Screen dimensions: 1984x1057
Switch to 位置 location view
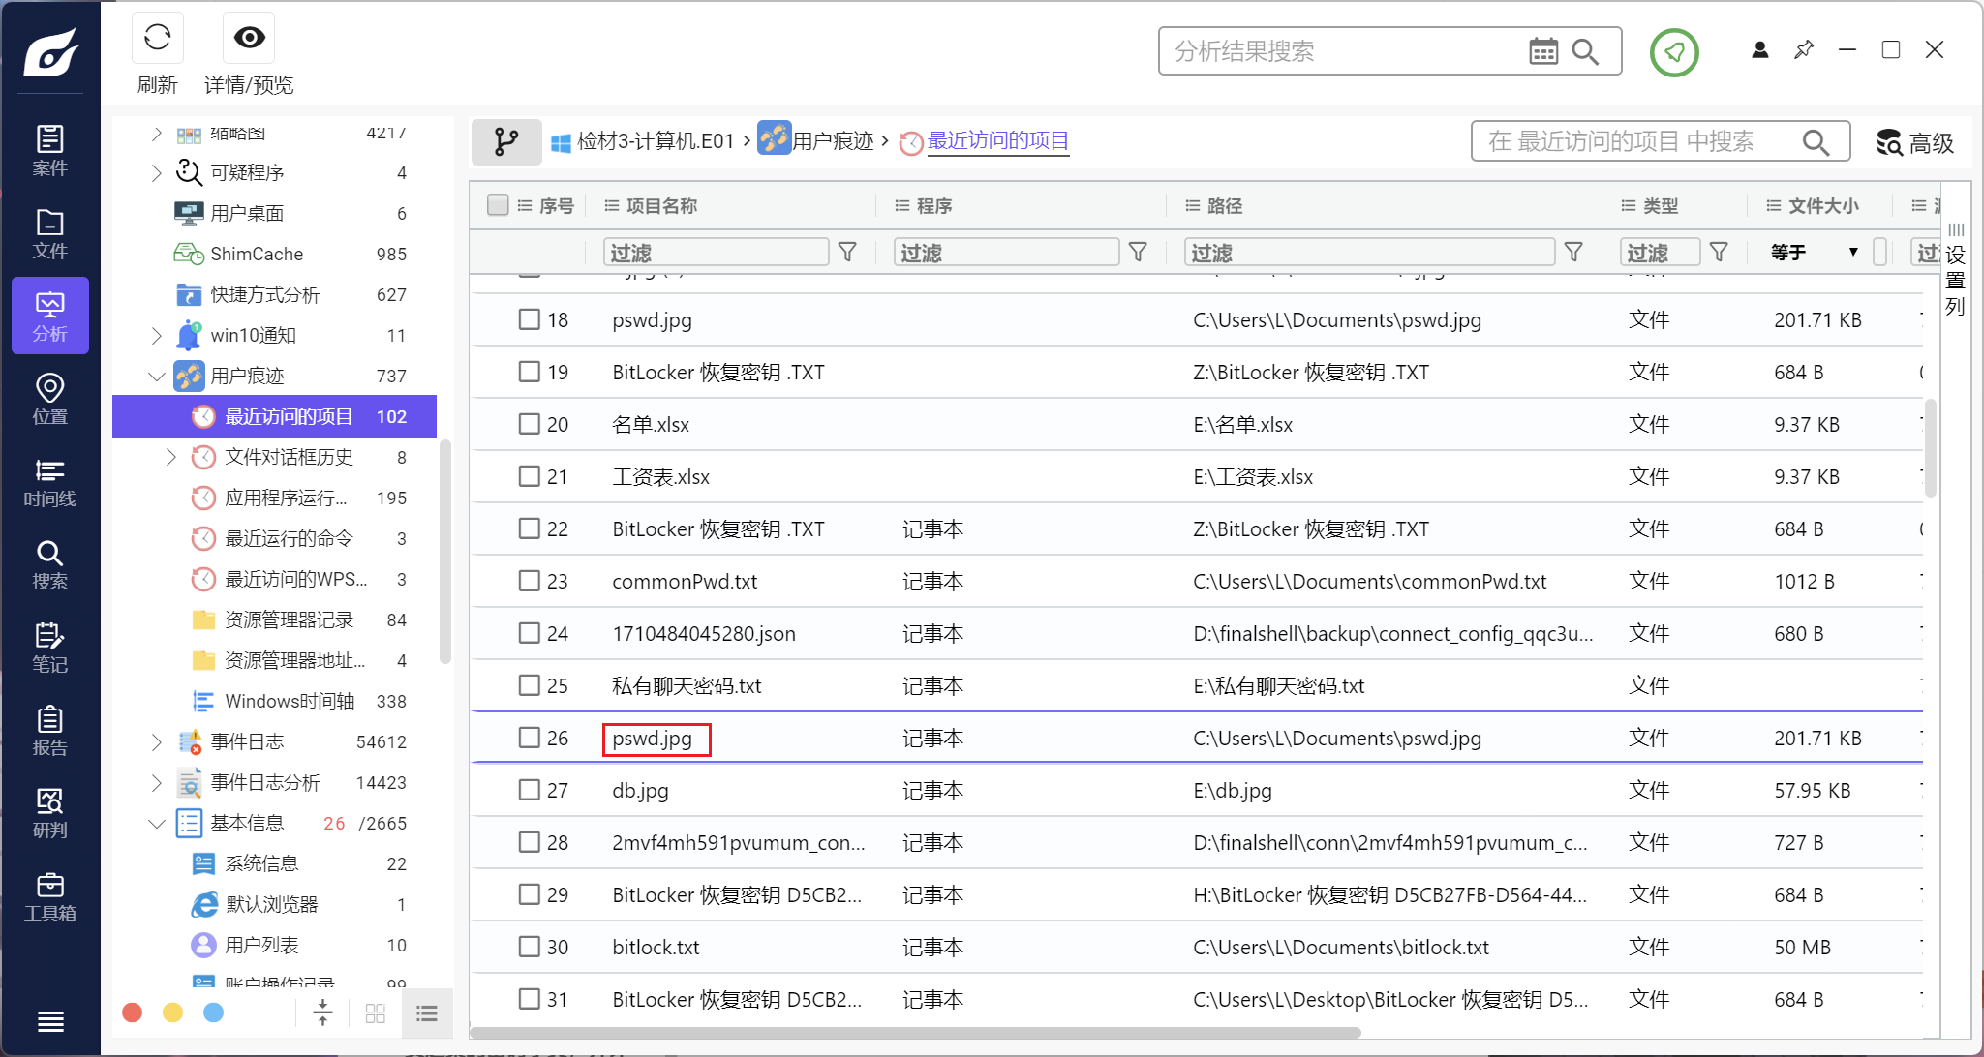coord(50,399)
